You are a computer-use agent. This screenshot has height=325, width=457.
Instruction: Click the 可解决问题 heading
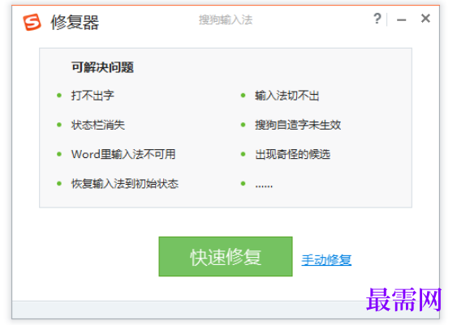pos(102,67)
